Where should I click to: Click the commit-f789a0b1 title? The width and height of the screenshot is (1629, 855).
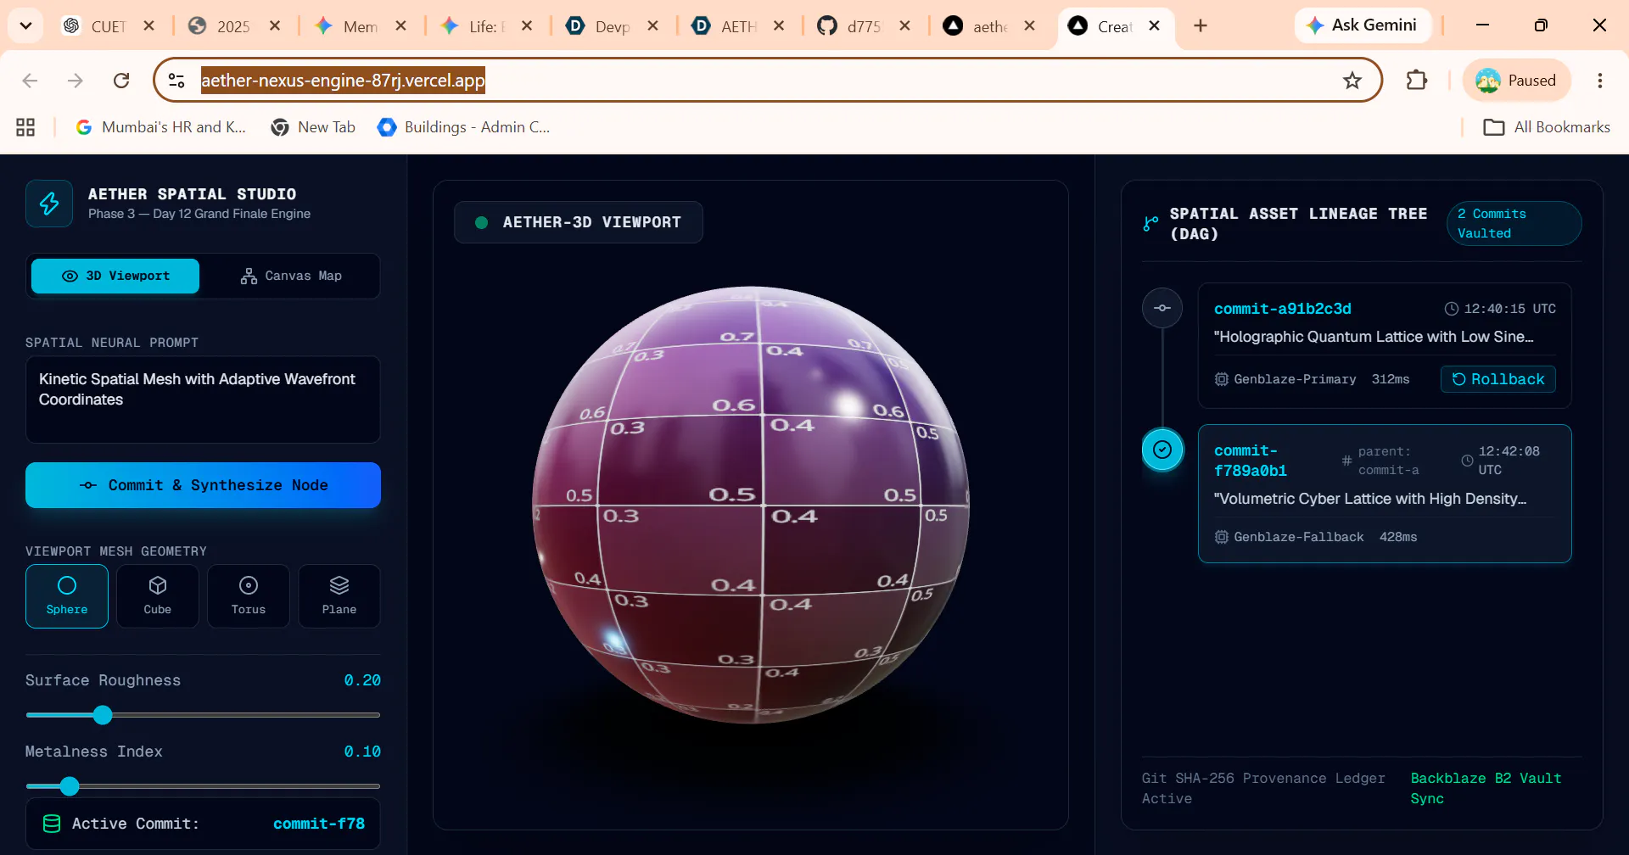pos(1251,461)
